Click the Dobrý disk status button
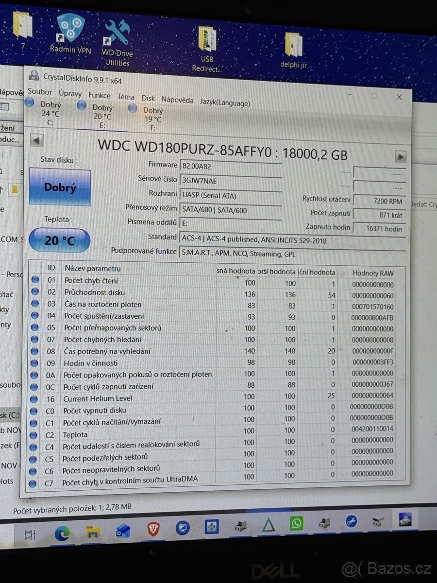The height and width of the screenshot is (583, 437). 60,188
